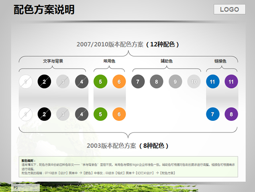Screen dimensions: 255x192
Task: Select the pale gray circle numbered 10
Action: 194,81
